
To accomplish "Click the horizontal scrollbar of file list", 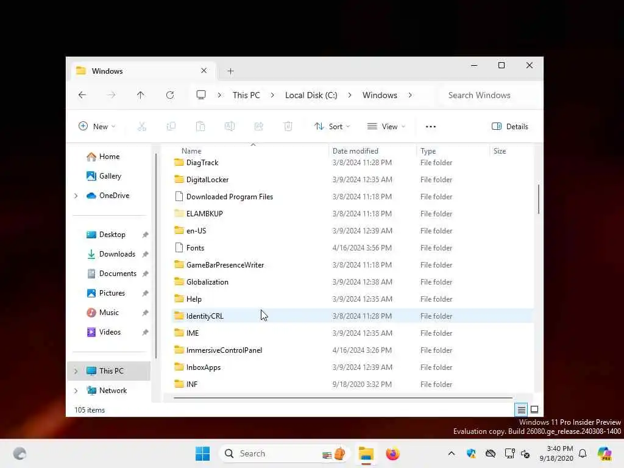I will pyautogui.click(x=343, y=397).
